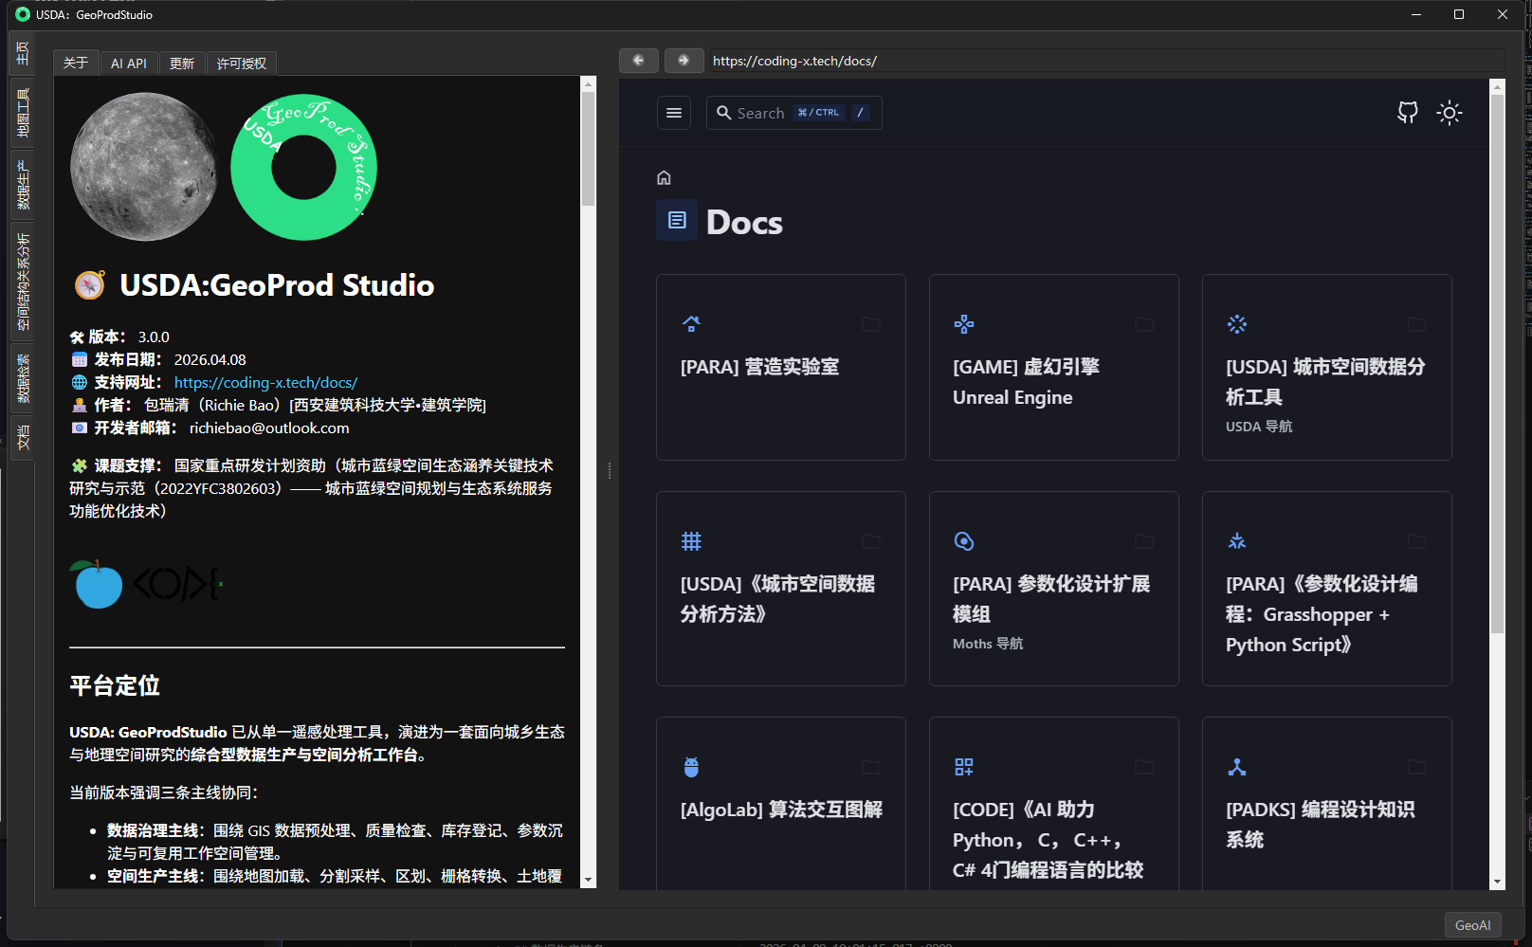This screenshot has width=1532, height=947.
Task: Open the [GAME] 虚幻引擎 Unreal Engine card
Action: 1054,368
